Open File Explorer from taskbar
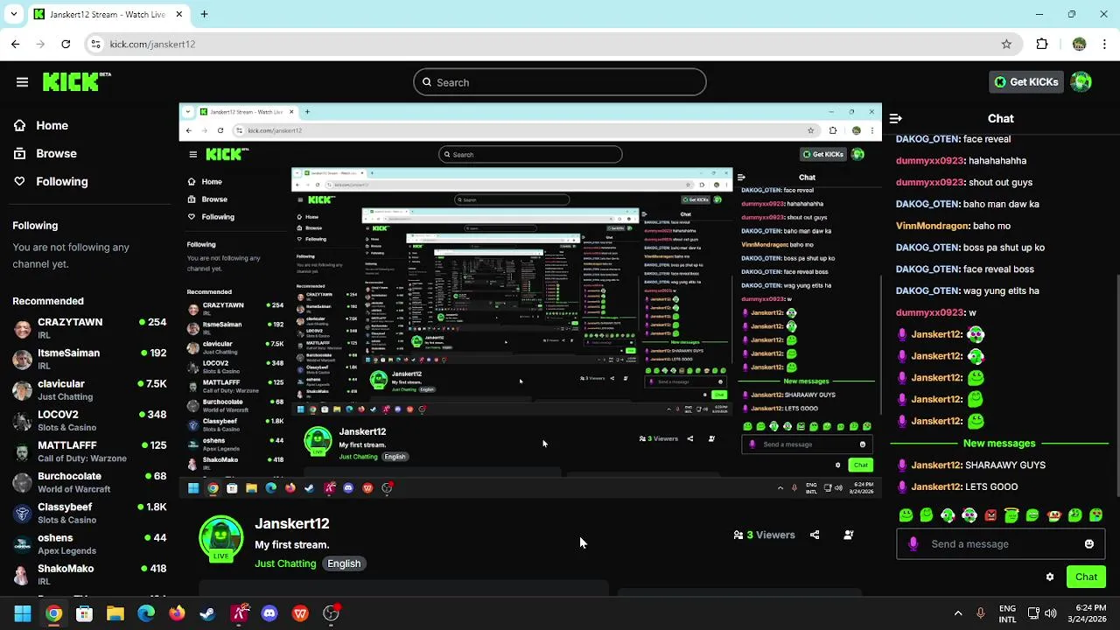Image resolution: width=1120 pixels, height=630 pixels. 115,613
